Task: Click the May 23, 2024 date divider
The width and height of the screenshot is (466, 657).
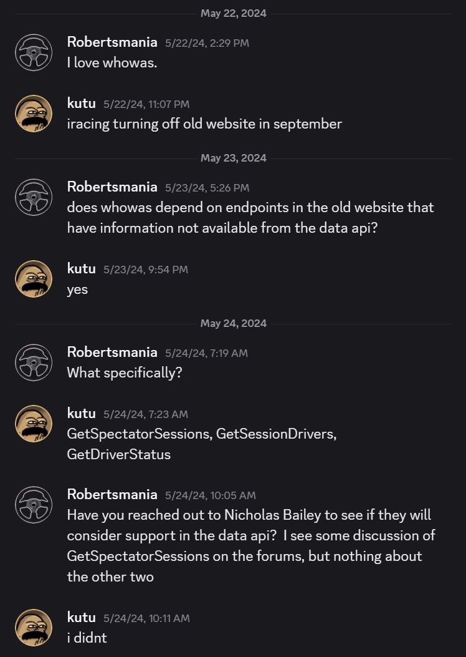Action: (233, 158)
